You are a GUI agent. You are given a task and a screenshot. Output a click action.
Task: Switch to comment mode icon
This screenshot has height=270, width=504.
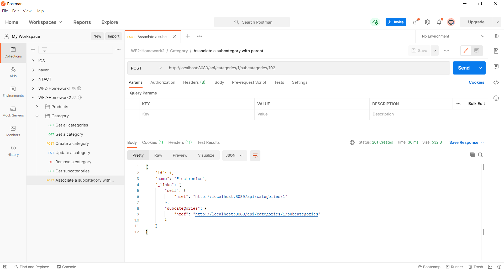pos(477,51)
